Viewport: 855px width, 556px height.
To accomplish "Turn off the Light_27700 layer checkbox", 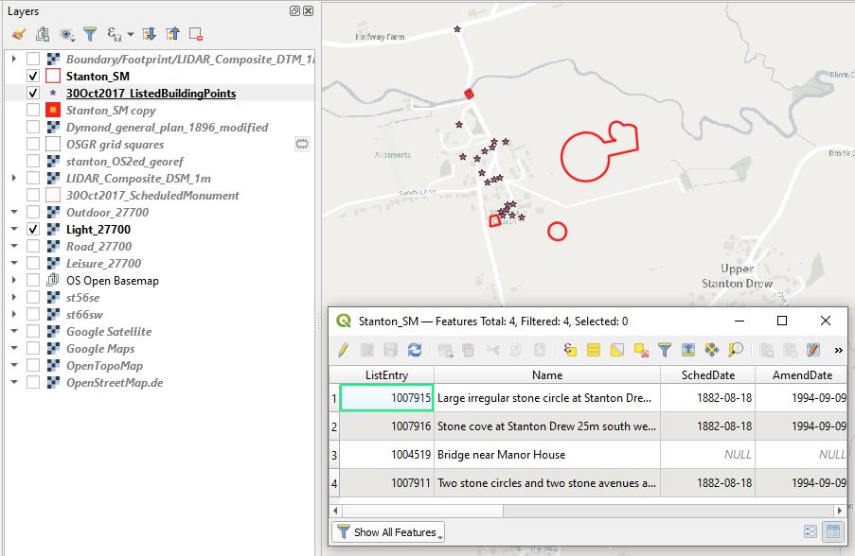I will (33, 230).
